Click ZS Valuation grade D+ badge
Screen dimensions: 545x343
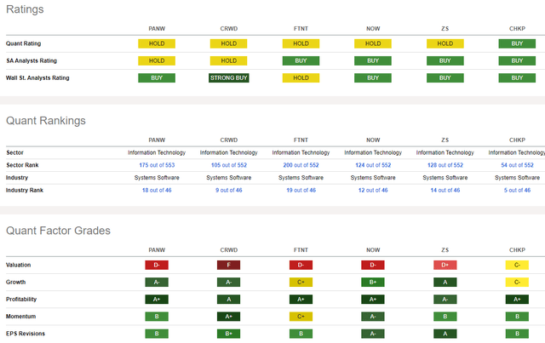click(x=445, y=266)
